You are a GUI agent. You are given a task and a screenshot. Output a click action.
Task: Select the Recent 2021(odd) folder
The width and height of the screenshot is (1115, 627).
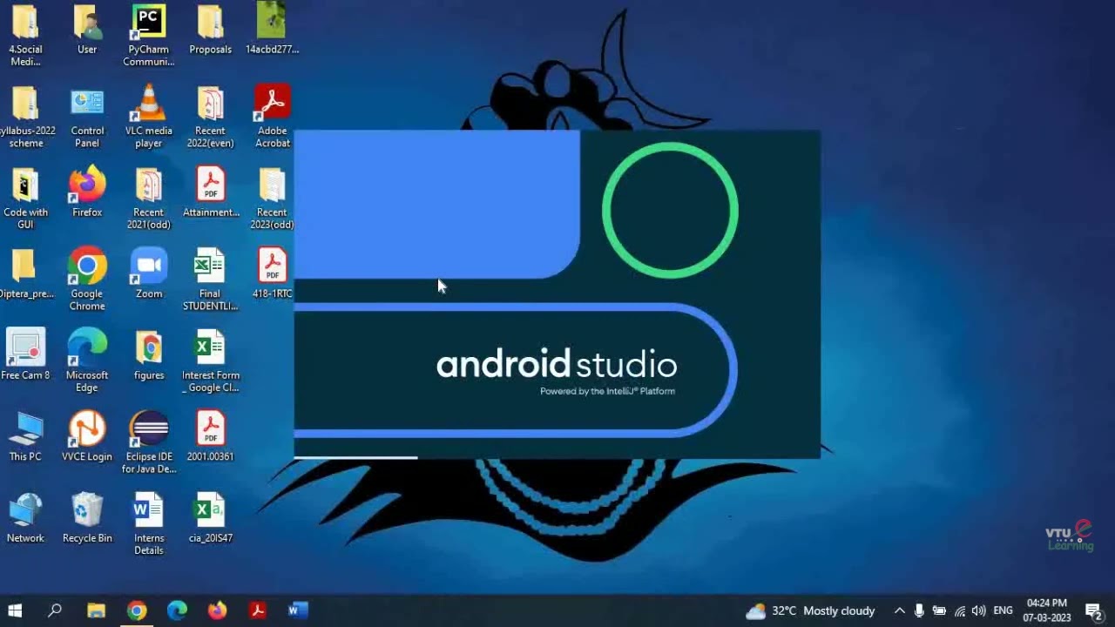149,199
